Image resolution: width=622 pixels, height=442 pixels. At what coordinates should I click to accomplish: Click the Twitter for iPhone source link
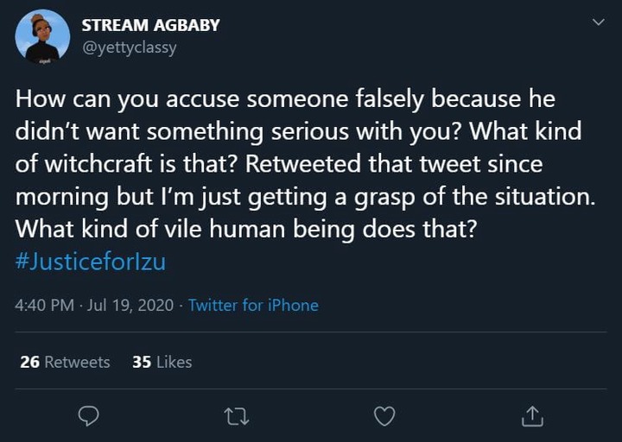click(x=253, y=306)
